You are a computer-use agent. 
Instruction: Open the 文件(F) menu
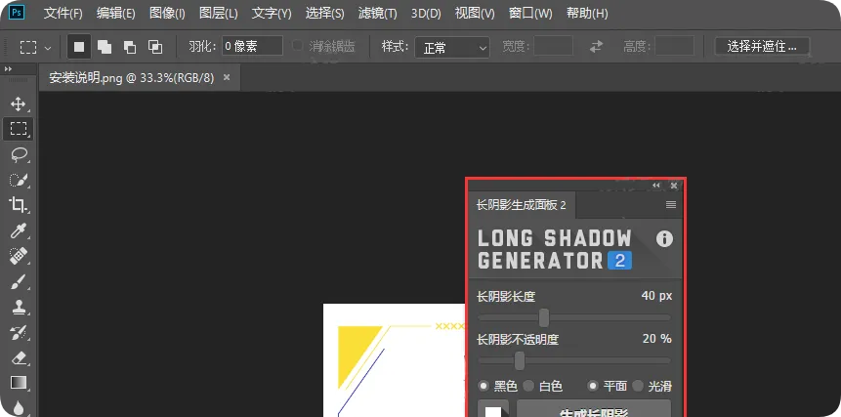63,14
